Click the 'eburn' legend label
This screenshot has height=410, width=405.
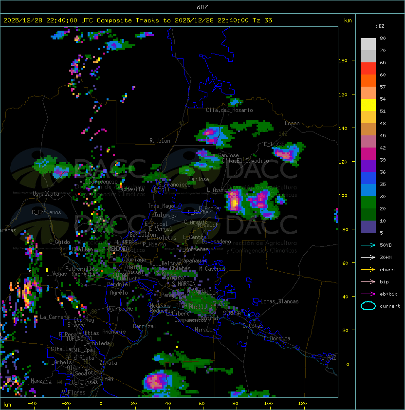click(x=387, y=270)
